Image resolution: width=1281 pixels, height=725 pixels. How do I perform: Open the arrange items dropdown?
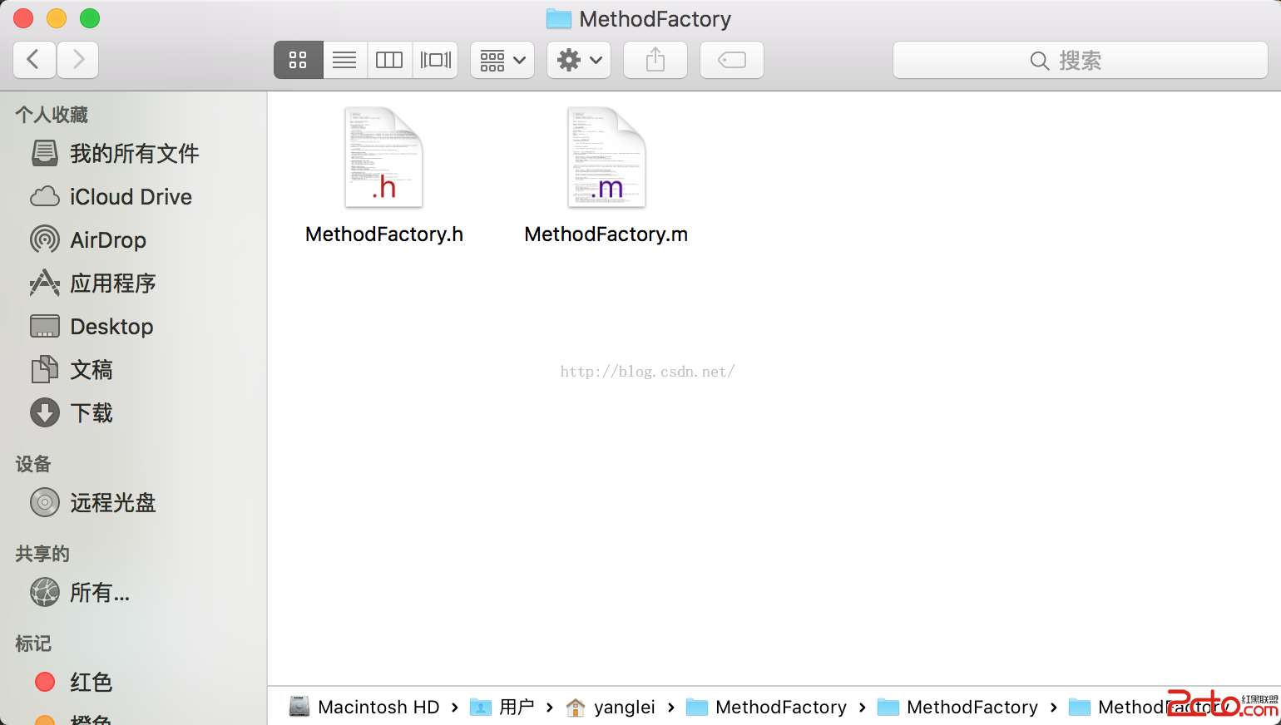[x=502, y=60]
